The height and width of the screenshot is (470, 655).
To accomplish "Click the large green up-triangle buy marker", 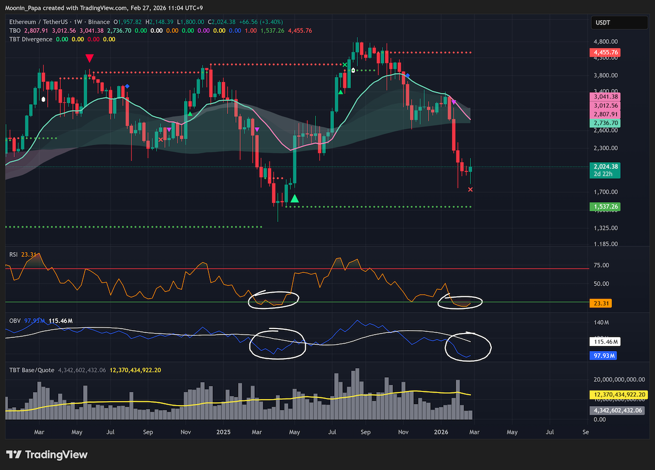I will click(295, 199).
